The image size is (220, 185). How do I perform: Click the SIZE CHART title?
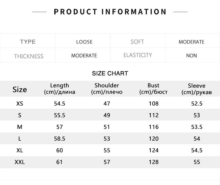pos(110,73)
